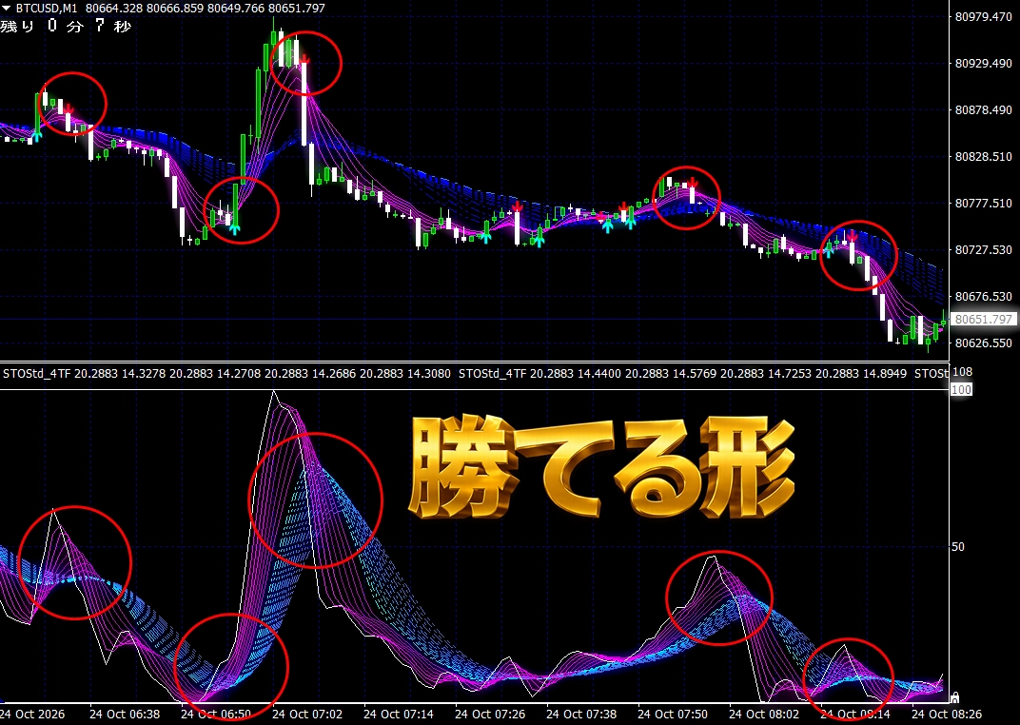Click the 80929.490 price scale label

coord(983,64)
